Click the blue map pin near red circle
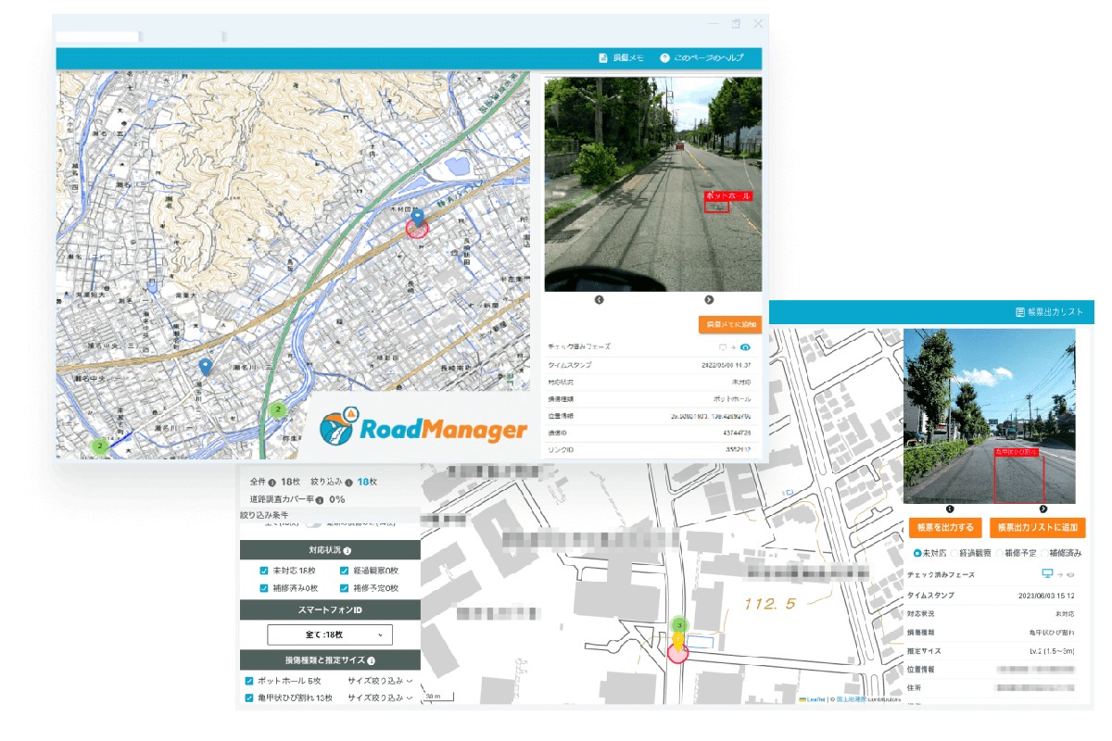1112x741 pixels. coord(418,218)
